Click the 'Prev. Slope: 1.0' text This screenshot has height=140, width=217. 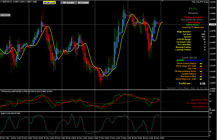pyautogui.click(x=200, y=107)
